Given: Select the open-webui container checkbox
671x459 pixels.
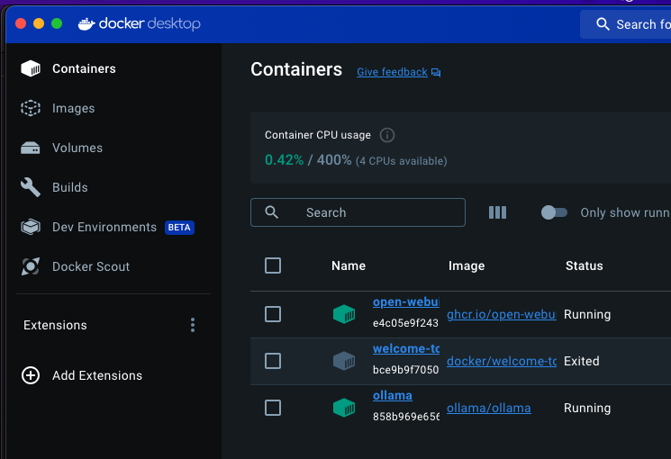Looking at the screenshot, I should 273,314.
